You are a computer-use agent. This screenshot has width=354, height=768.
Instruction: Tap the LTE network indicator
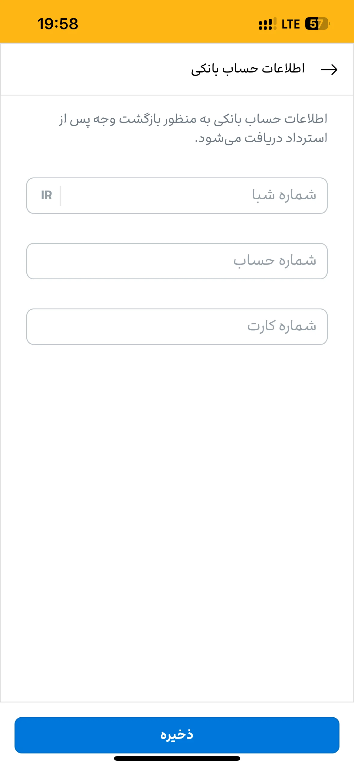pyautogui.click(x=290, y=24)
